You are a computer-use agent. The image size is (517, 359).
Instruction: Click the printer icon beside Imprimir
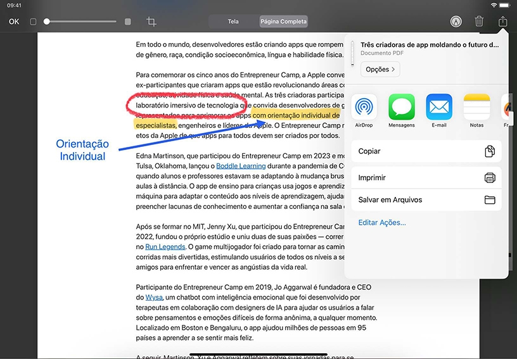(490, 178)
